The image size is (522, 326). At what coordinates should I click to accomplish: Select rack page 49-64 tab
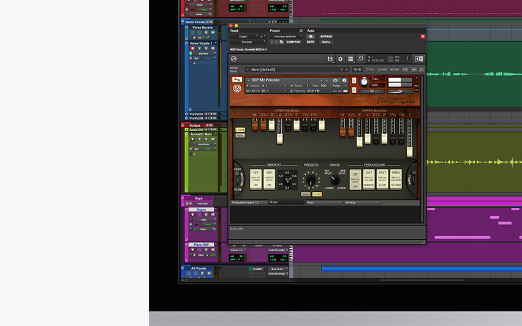pyautogui.click(x=394, y=70)
